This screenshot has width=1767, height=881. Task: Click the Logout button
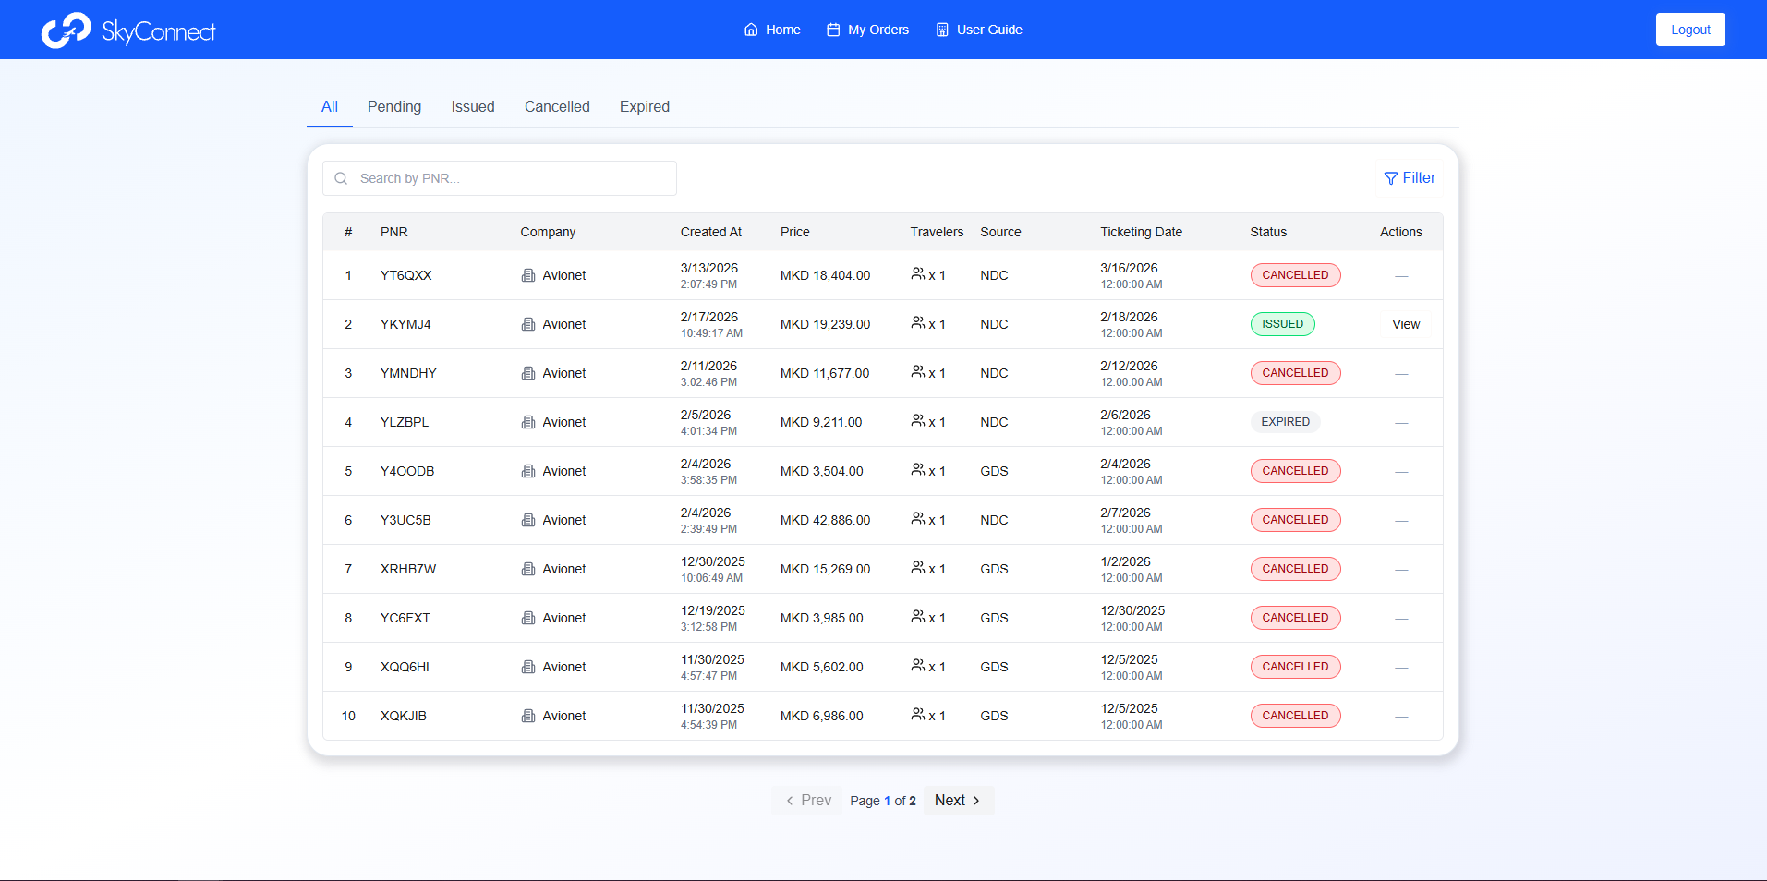[1690, 30]
